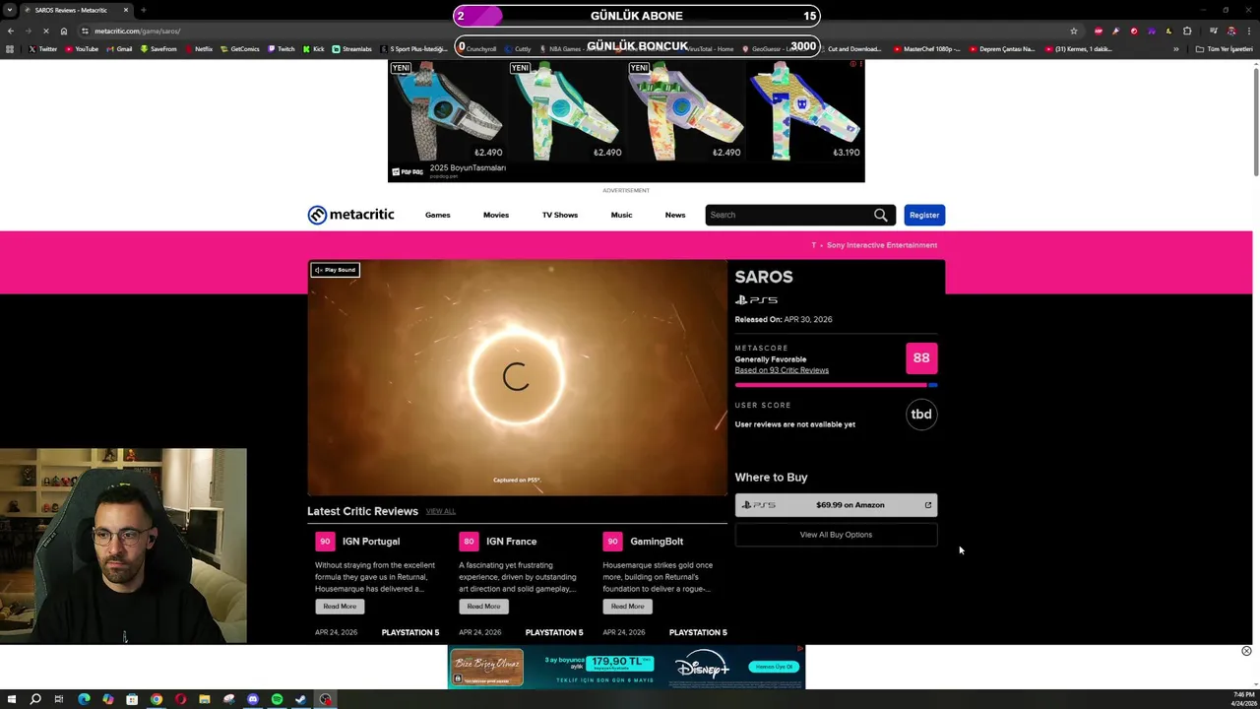The image size is (1260, 709).
Task: Open the Streamlabs bookmark
Action: tap(352, 48)
